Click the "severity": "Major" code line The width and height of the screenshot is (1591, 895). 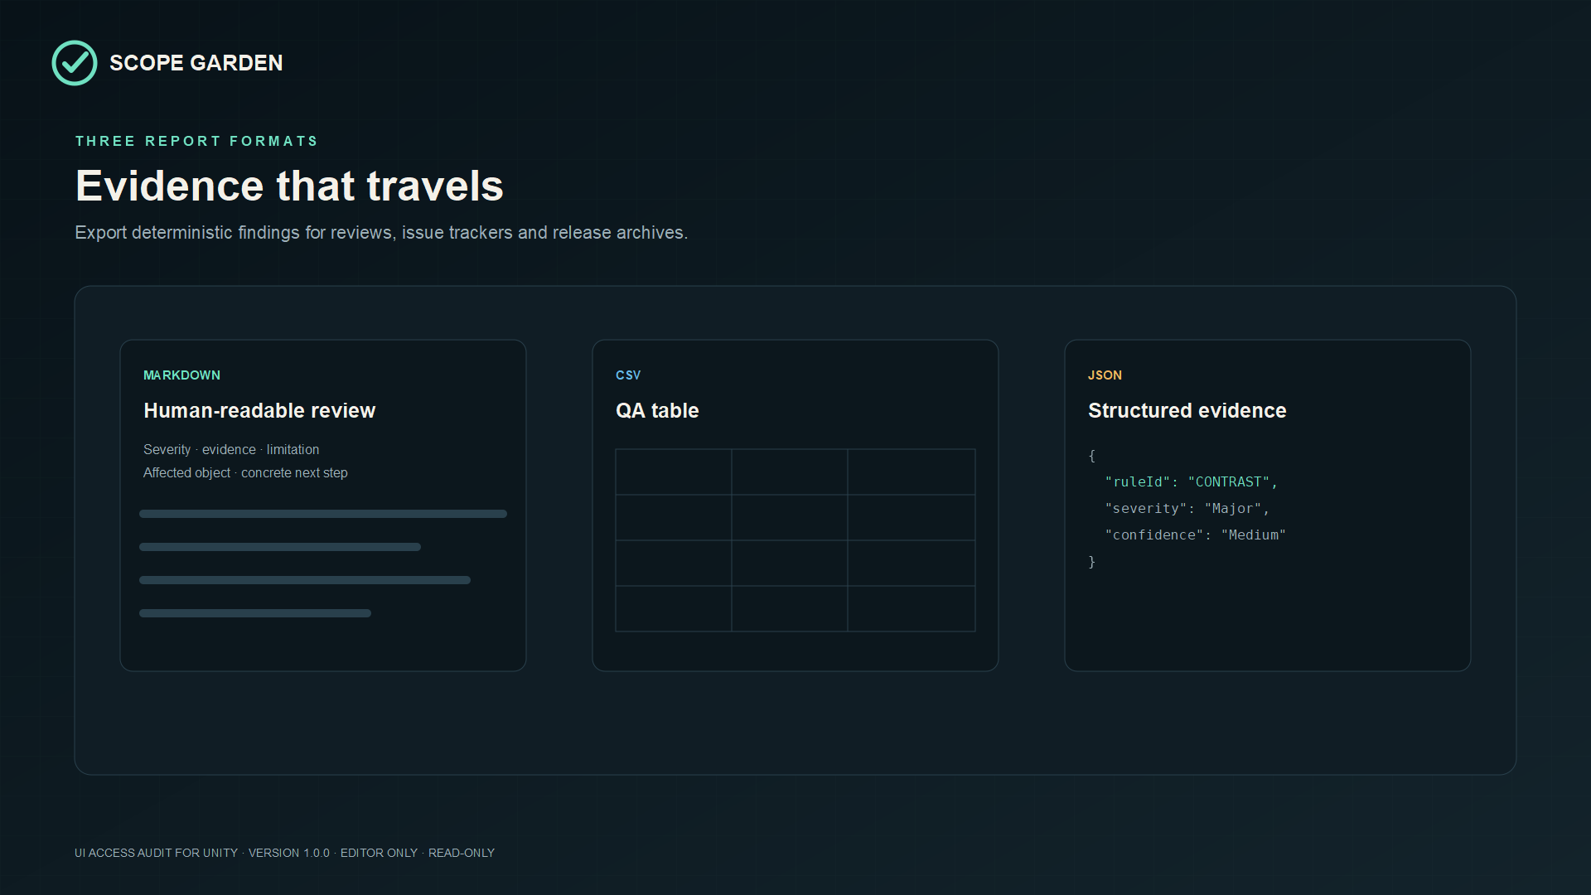click(x=1187, y=509)
